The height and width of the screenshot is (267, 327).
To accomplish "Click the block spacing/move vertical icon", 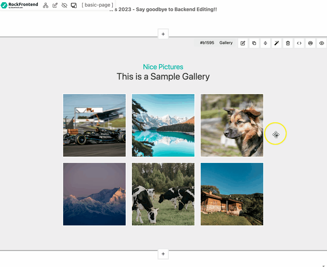I will coord(265,43).
